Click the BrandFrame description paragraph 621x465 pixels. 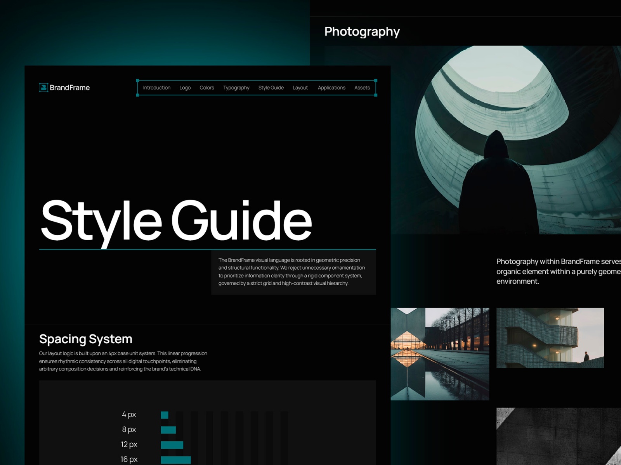click(292, 271)
